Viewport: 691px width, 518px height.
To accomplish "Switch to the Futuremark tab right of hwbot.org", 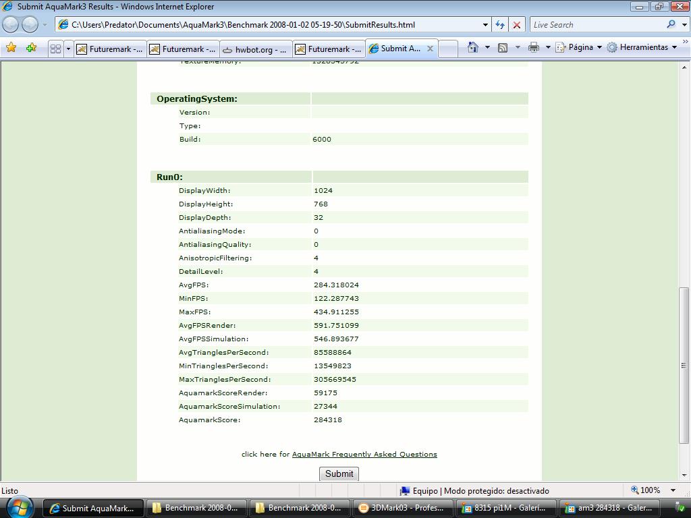I will click(x=329, y=49).
